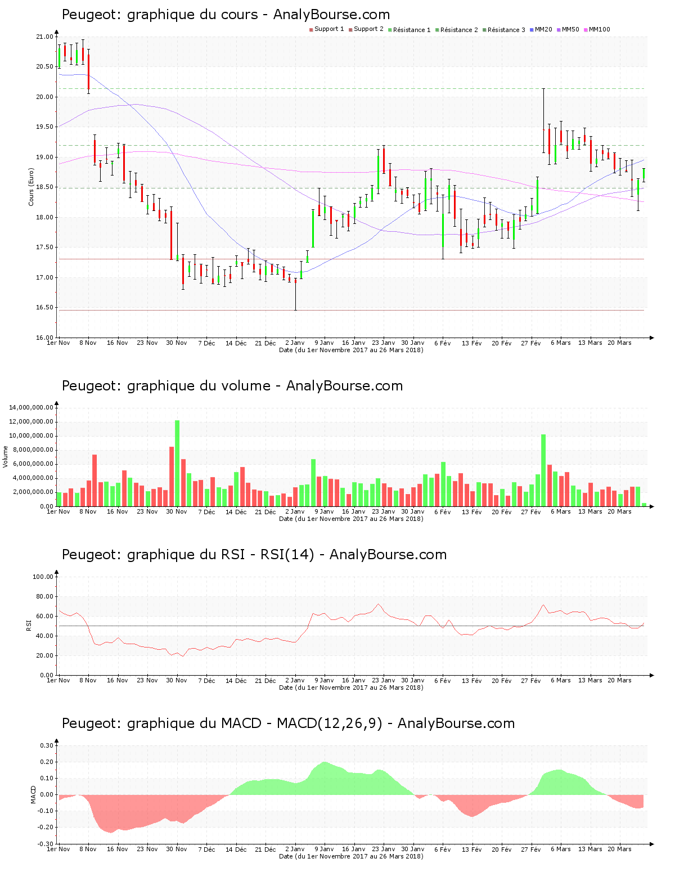This screenshot has width=675, height=872.
Task: Click '1er Nov' on the MACD chart axis
Action: (x=58, y=849)
